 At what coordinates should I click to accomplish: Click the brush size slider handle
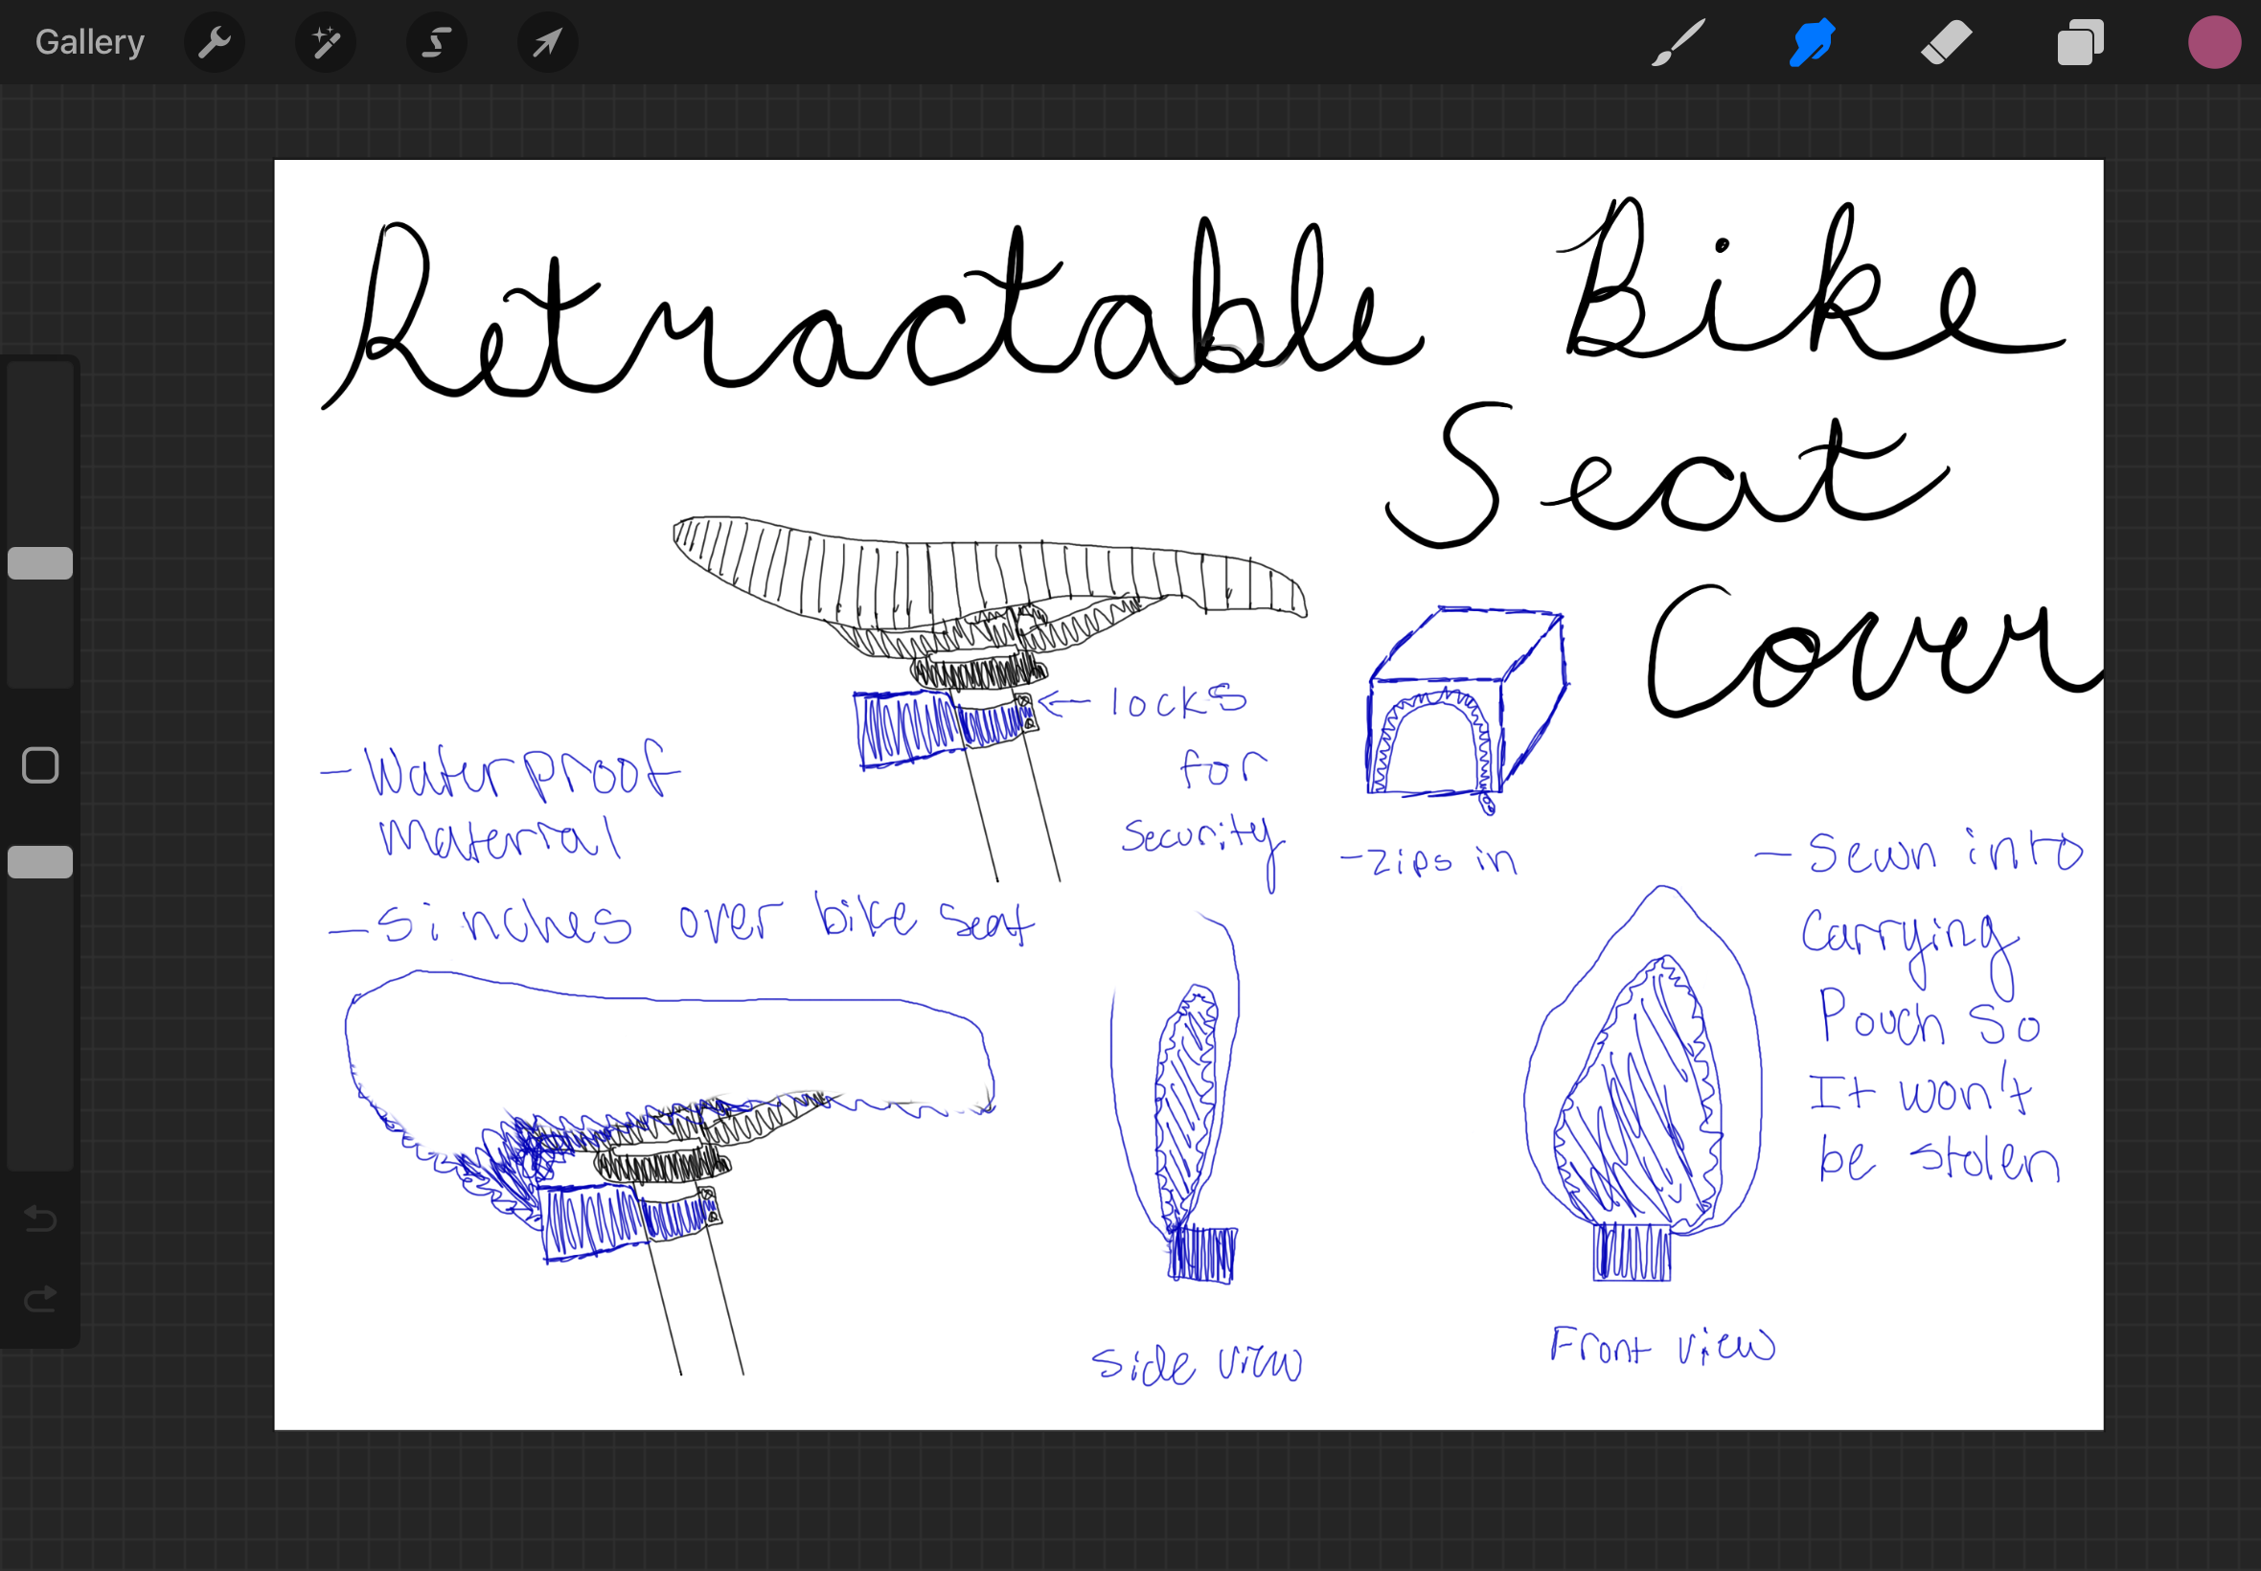tap(40, 563)
